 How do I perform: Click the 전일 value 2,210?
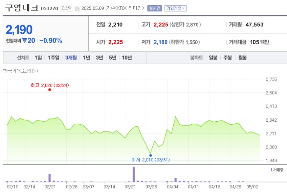[115, 25]
